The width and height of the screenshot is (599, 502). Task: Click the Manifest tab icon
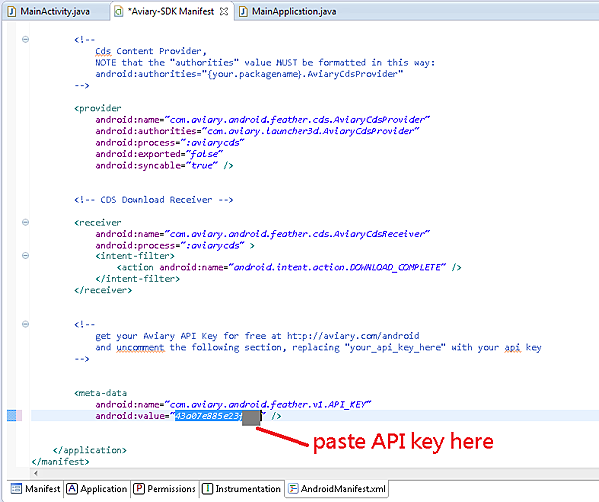[16, 489]
